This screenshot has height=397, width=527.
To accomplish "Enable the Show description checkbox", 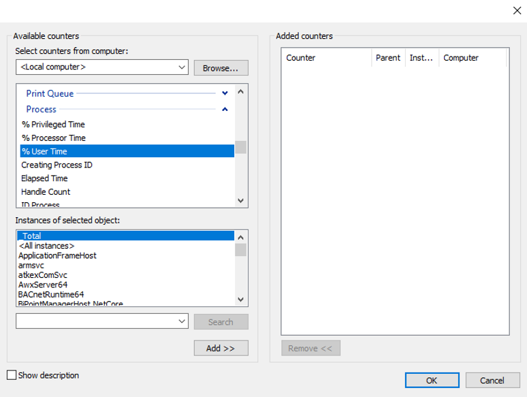I will (x=12, y=375).
